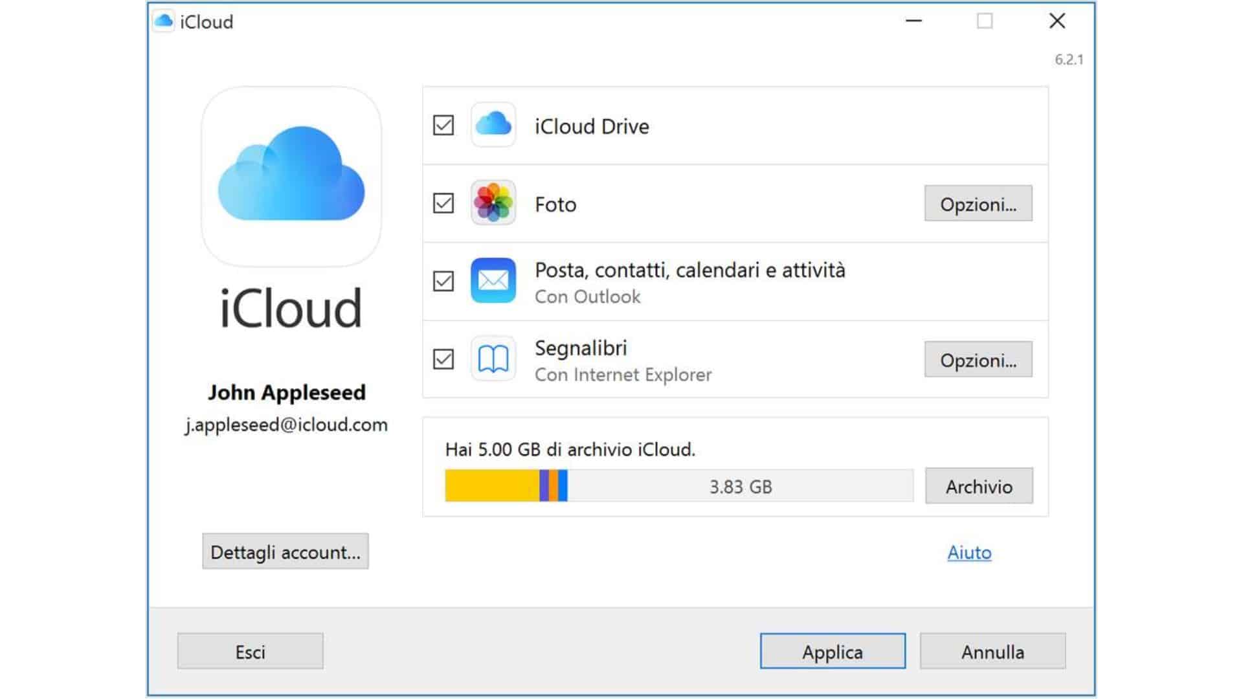Click the iCloud title bar text
The height and width of the screenshot is (699, 1243).
click(207, 22)
